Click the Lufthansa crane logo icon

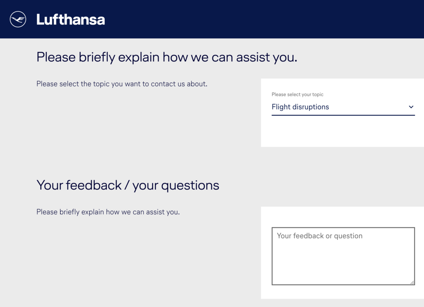coord(18,19)
